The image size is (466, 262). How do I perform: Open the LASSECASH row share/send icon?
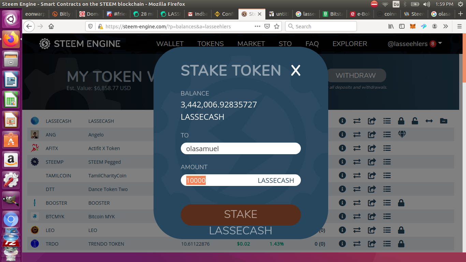click(x=372, y=121)
